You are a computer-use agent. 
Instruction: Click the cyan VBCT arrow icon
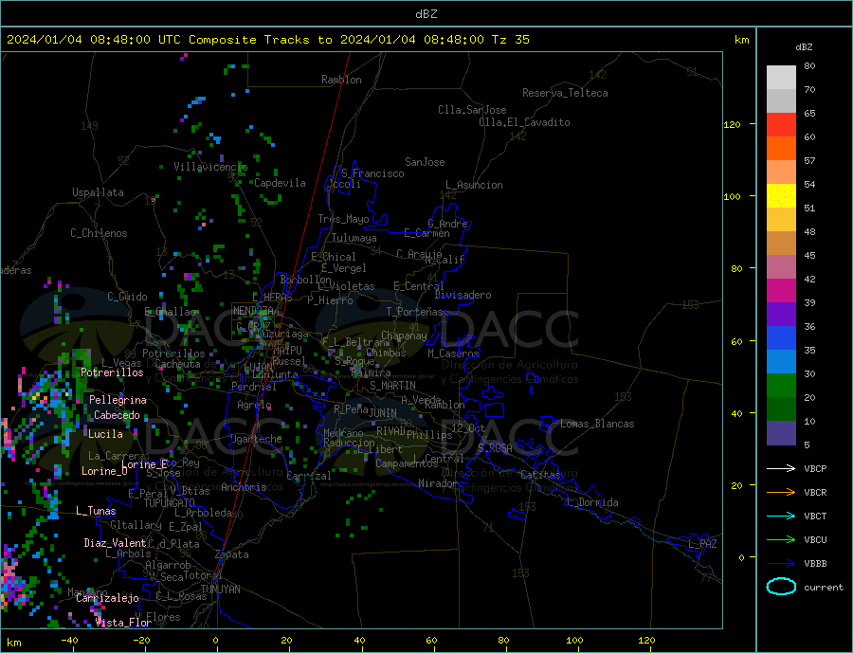click(781, 516)
